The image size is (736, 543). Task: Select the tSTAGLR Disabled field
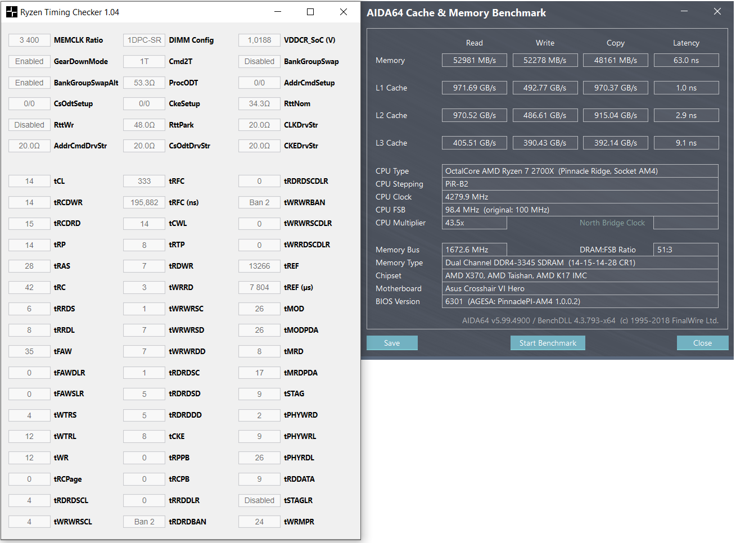click(259, 500)
